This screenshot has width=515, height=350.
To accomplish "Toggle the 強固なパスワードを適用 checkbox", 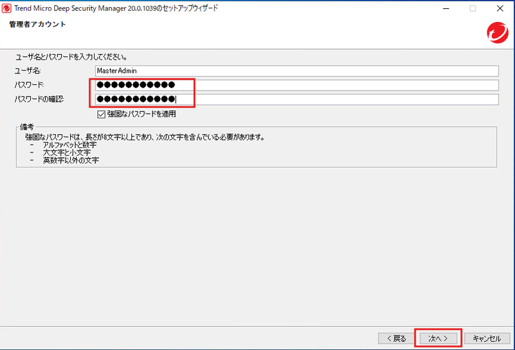I will (x=101, y=115).
